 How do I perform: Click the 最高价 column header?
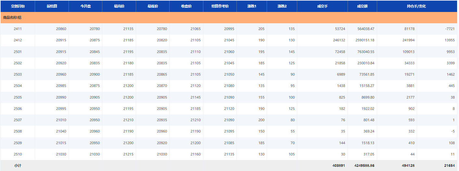(119, 6)
